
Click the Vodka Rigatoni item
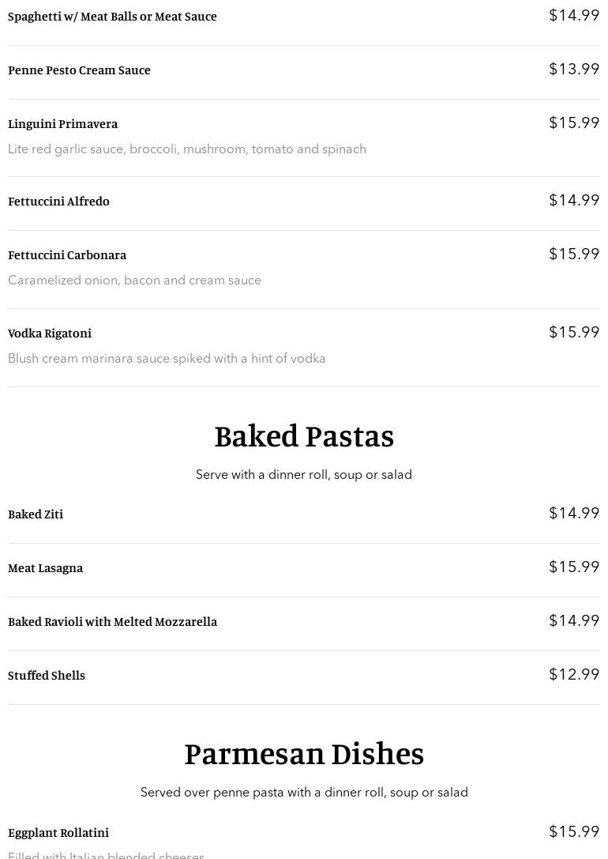(x=49, y=333)
